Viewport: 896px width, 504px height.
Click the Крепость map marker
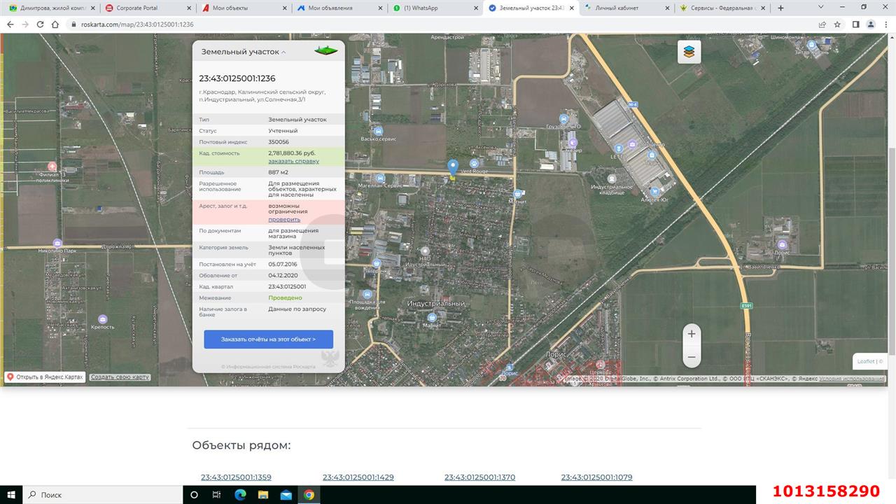(x=103, y=319)
